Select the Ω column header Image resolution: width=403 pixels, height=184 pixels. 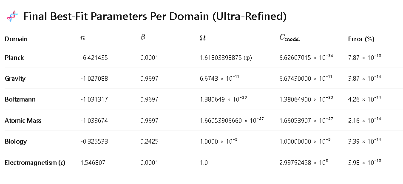click(202, 38)
